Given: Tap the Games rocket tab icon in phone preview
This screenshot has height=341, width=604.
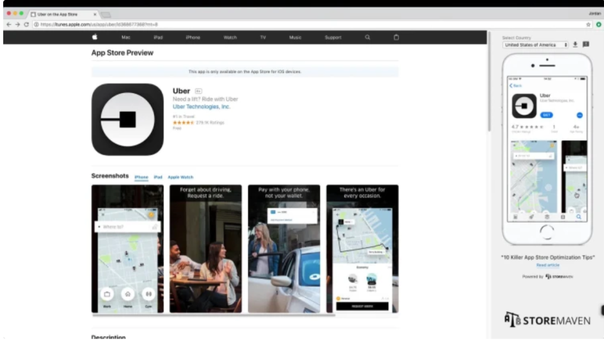Looking at the screenshot, I should point(531,217).
